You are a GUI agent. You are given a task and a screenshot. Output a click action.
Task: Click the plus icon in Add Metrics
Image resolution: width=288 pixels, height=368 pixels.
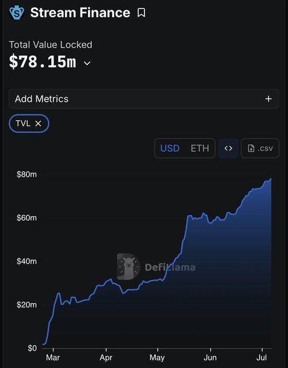268,99
